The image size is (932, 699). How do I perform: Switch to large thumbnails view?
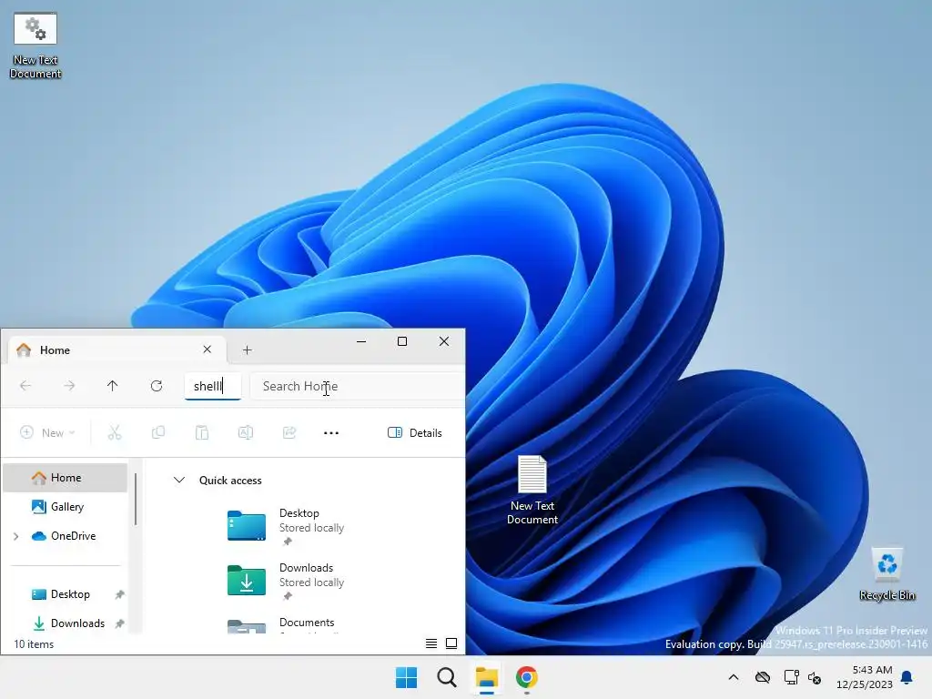tap(451, 643)
